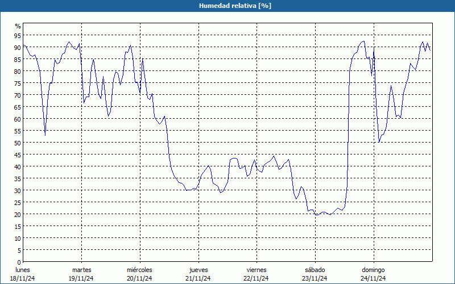
Task: Click the 'domingo' day label
Action: [373, 270]
